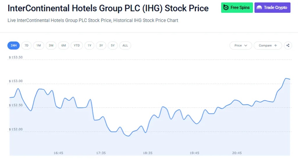Select the 24H time range
298x160 pixels.
(x=13, y=45)
